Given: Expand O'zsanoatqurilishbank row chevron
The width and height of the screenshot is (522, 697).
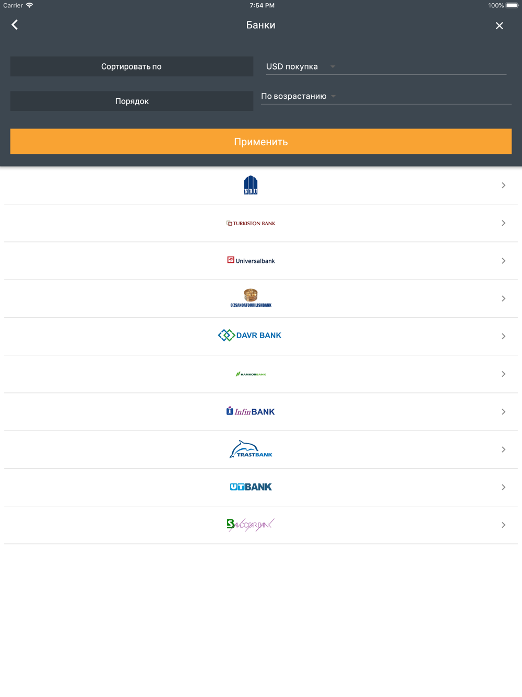Looking at the screenshot, I should (503, 298).
